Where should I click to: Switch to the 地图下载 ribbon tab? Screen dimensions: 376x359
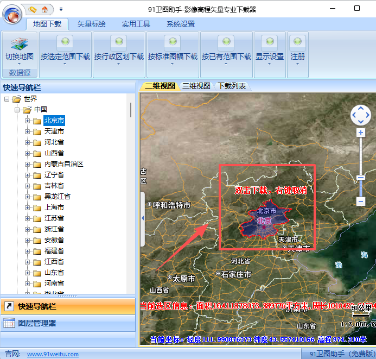pos(47,24)
